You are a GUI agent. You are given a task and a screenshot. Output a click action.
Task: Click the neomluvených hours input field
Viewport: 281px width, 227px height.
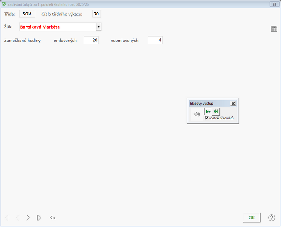tap(155, 40)
